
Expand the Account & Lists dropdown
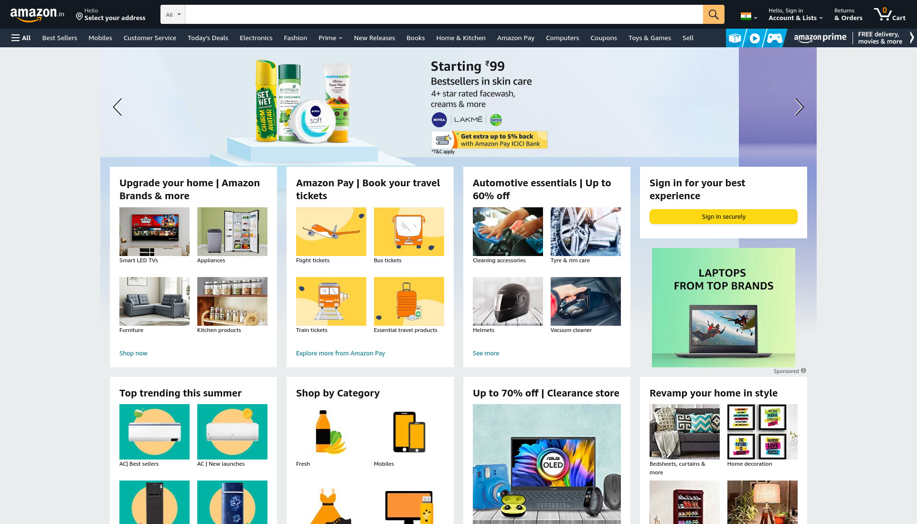pos(795,14)
